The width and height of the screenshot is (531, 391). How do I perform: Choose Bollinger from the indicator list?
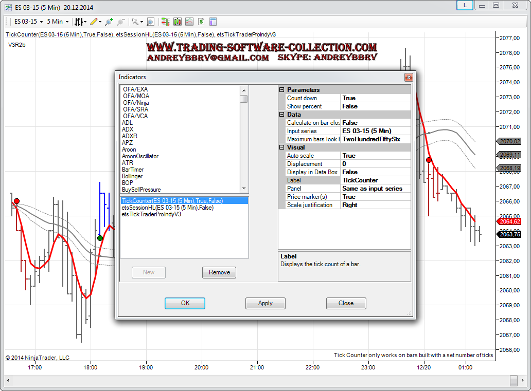click(x=133, y=176)
